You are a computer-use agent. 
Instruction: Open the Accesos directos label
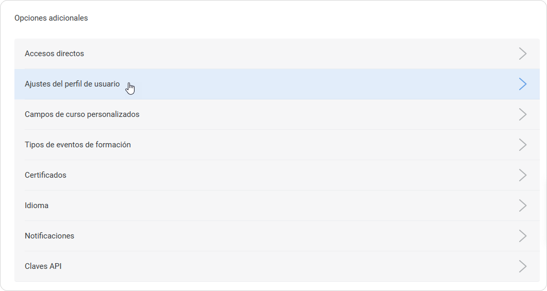coord(54,54)
